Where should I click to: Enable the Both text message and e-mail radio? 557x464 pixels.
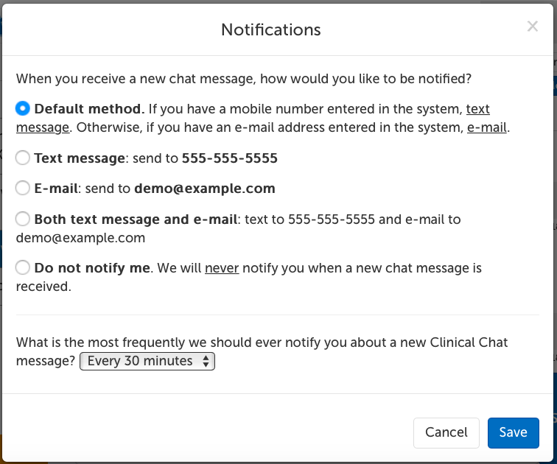[x=23, y=219]
